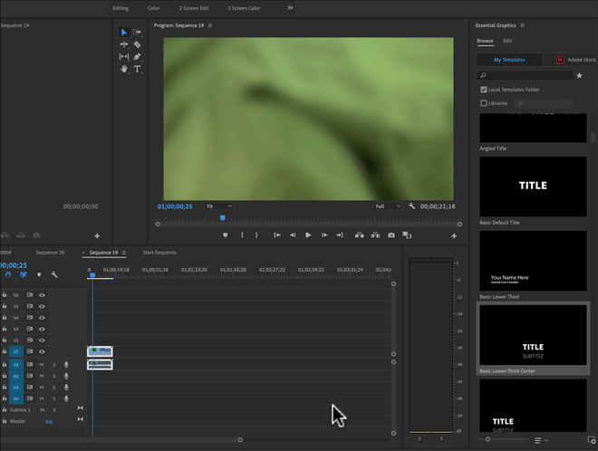Toggle V6 track output eye

click(42, 295)
